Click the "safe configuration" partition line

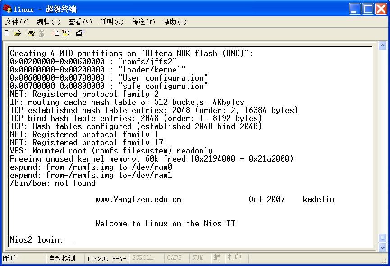(109, 86)
